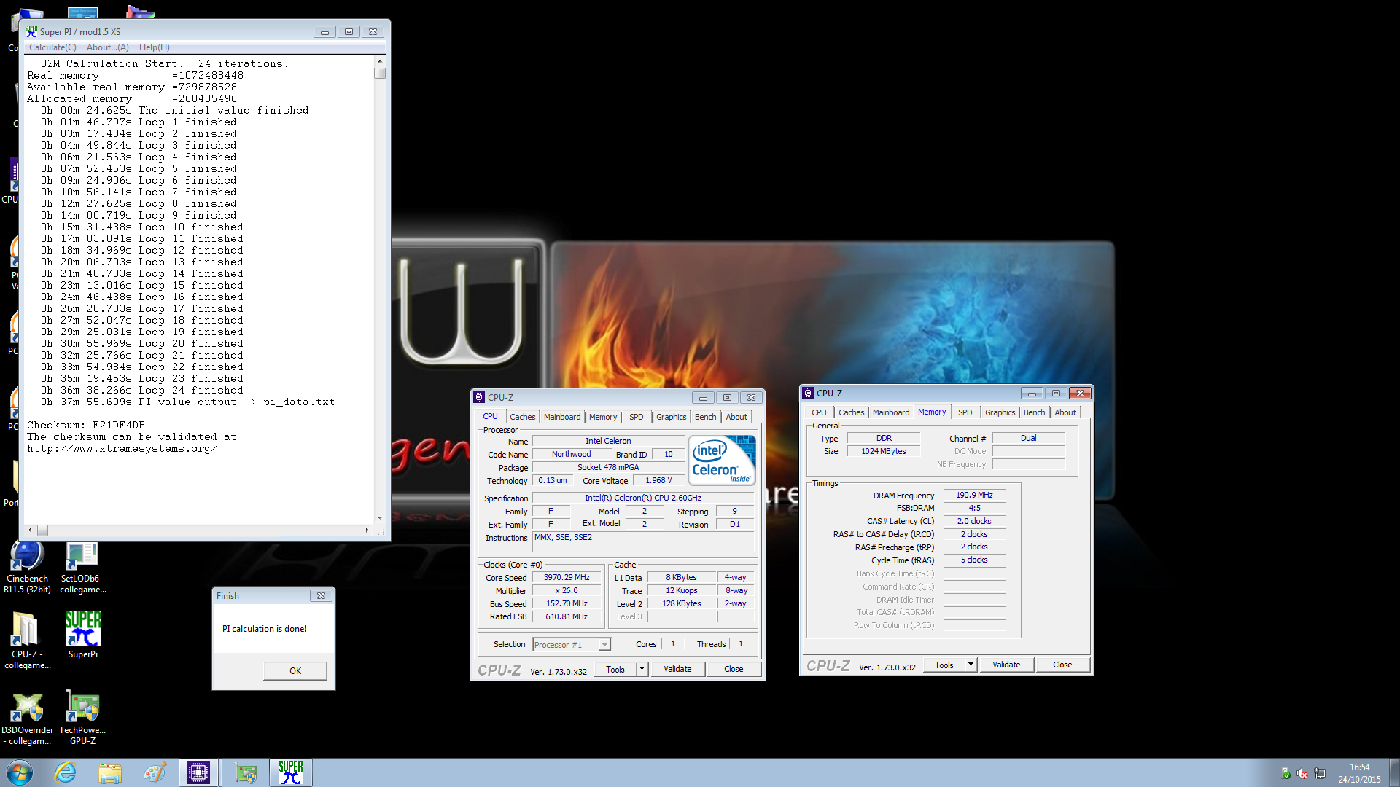Switch to Bench tab in left CPU-Z
Screen dimensions: 1400x787
(x=705, y=417)
